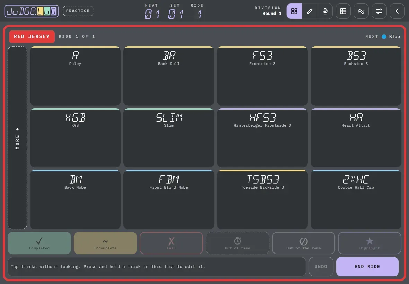This screenshot has height=284, width=409.
Task: Select the Slim trick pad
Action: pyautogui.click(x=169, y=138)
